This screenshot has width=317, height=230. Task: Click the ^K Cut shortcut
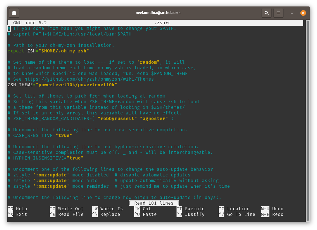(x=143, y=209)
